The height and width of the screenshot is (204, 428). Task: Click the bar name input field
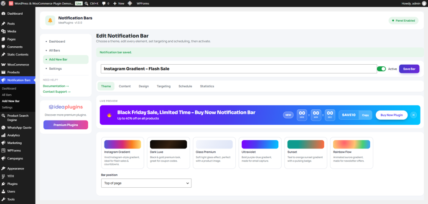point(239,69)
